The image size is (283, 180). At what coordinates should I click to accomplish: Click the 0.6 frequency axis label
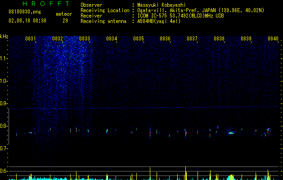tap(4, 171)
